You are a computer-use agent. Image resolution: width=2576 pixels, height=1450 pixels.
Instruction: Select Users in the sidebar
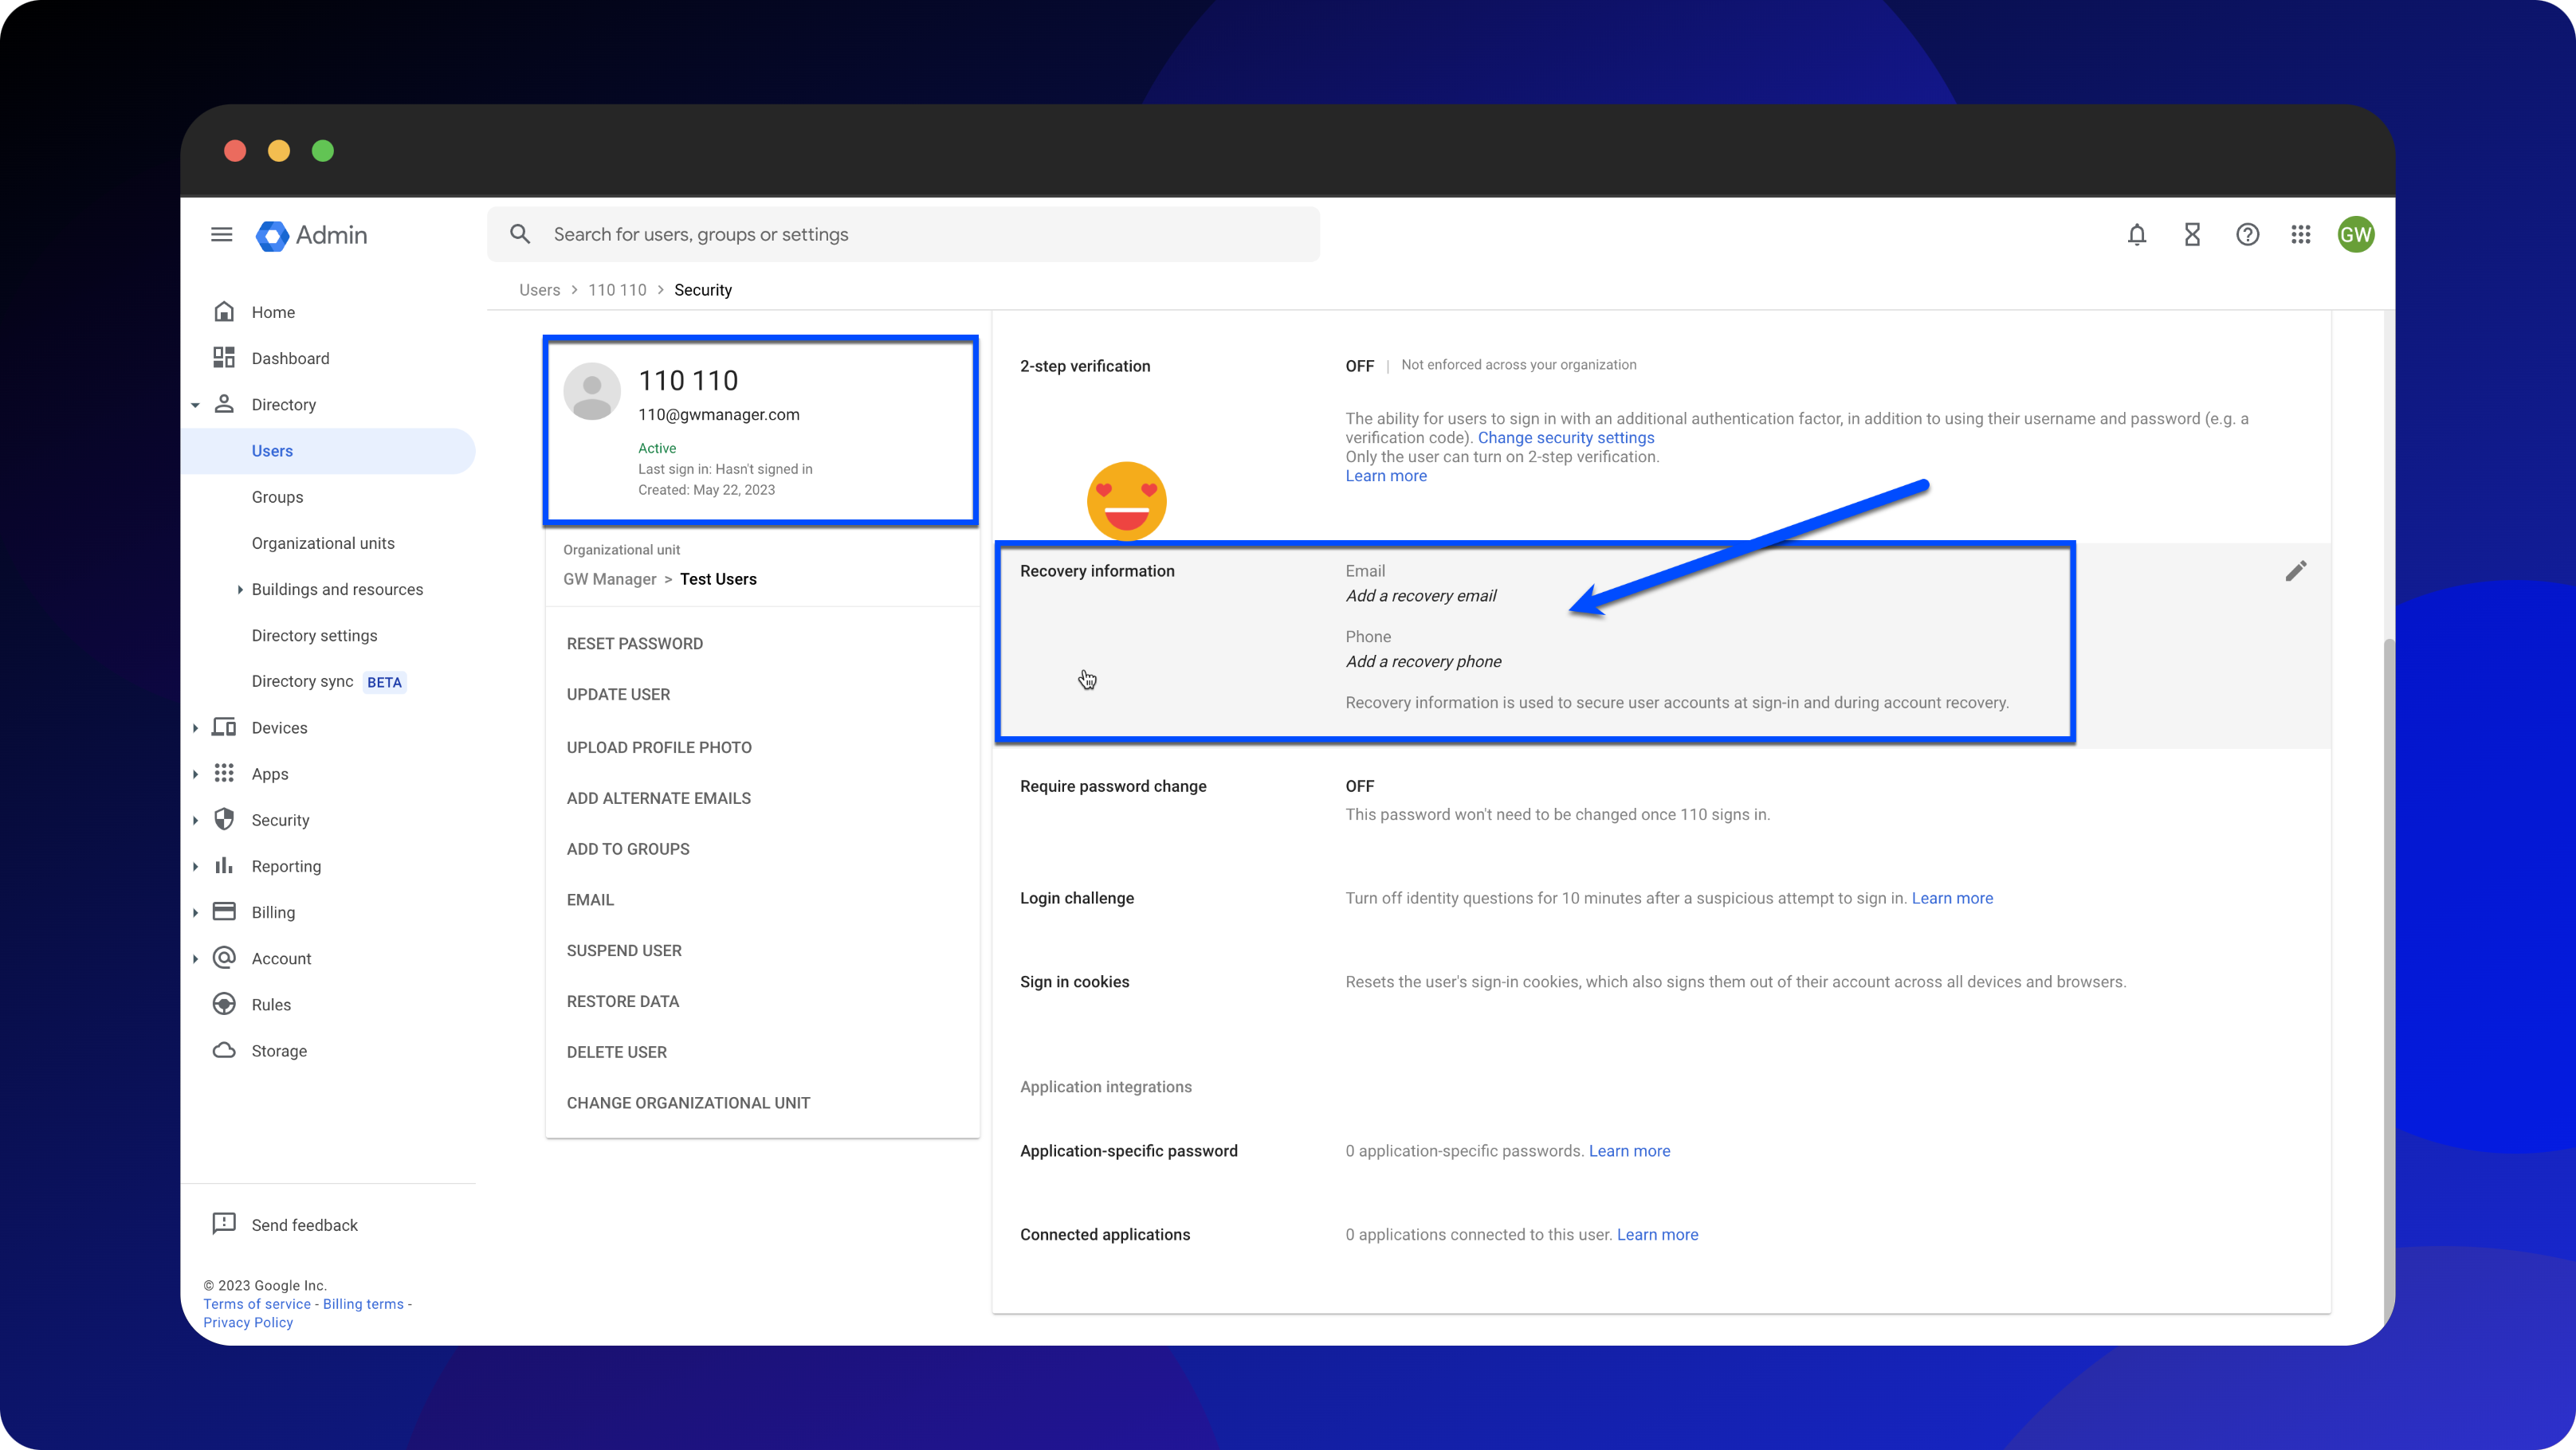(328, 451)
